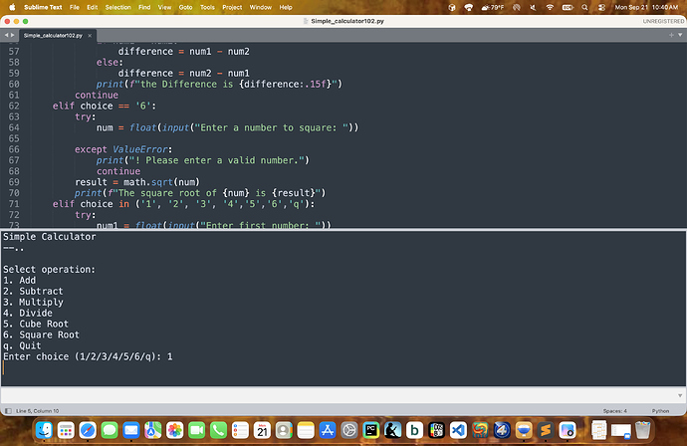Open Photos from the dock
Screen dimensions: 687x446
click(175, 430)
